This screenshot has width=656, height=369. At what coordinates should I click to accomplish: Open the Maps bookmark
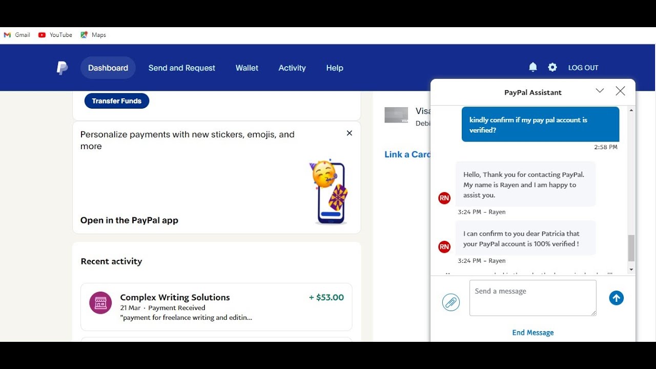[93, 35]
